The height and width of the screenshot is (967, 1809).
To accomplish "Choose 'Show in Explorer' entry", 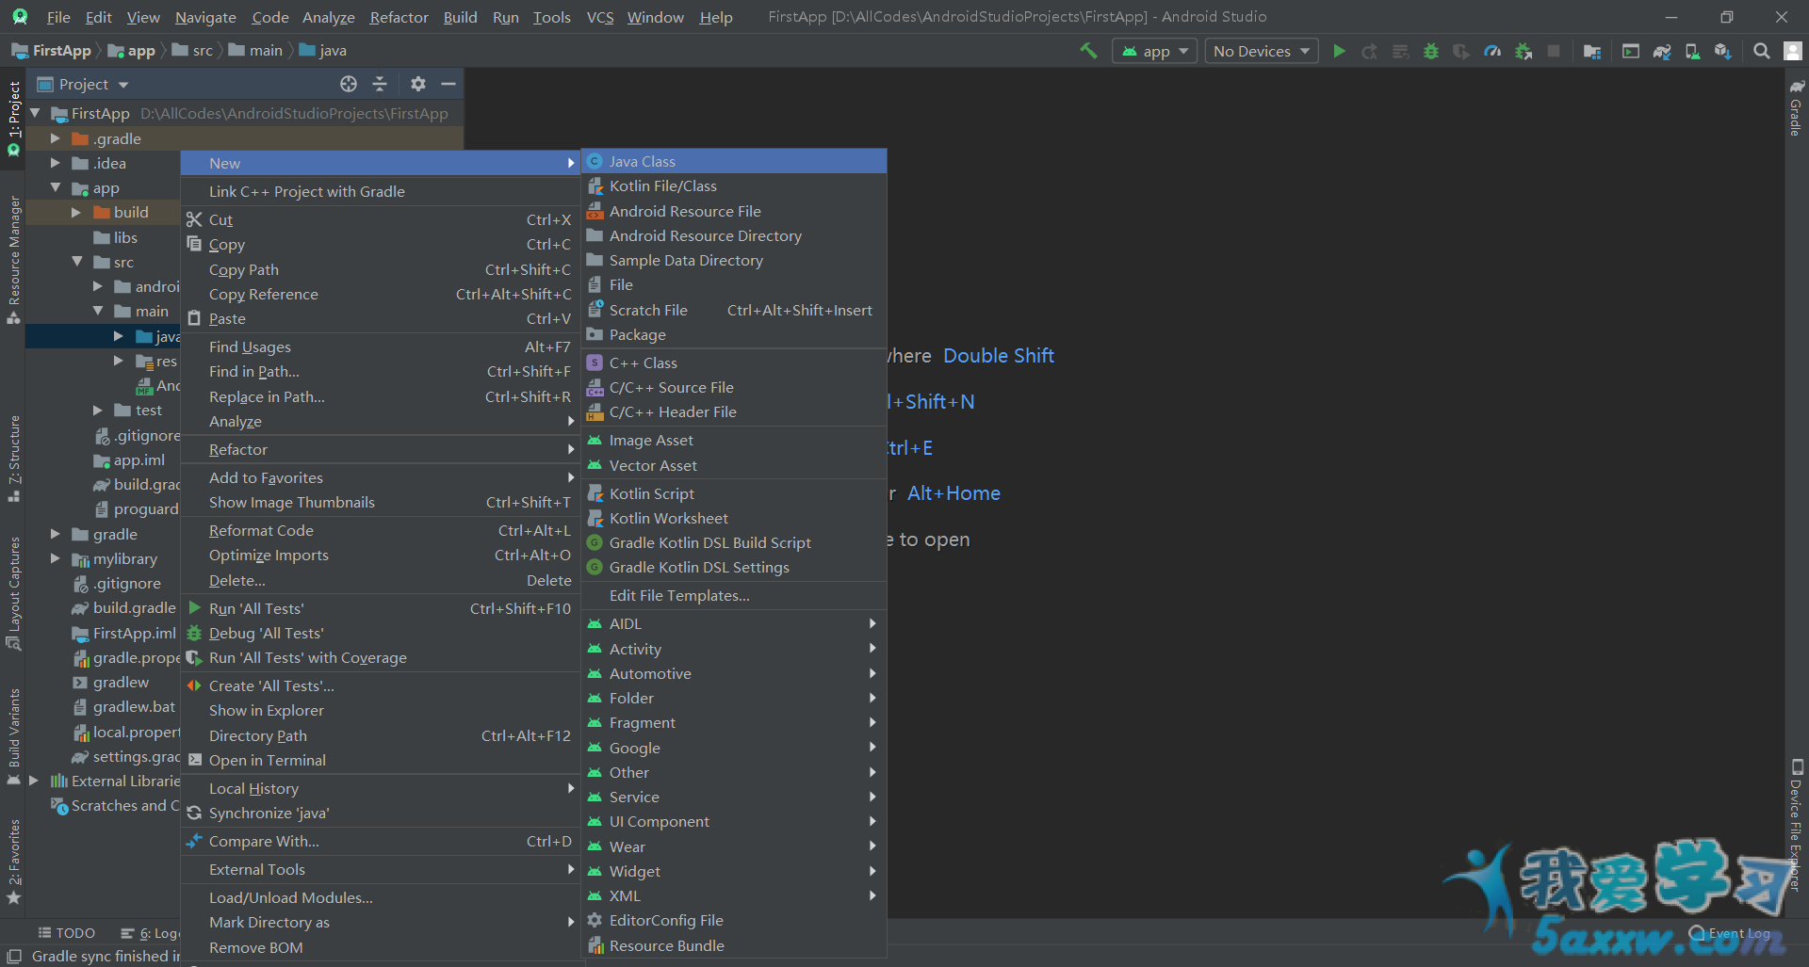I will 380,710.
